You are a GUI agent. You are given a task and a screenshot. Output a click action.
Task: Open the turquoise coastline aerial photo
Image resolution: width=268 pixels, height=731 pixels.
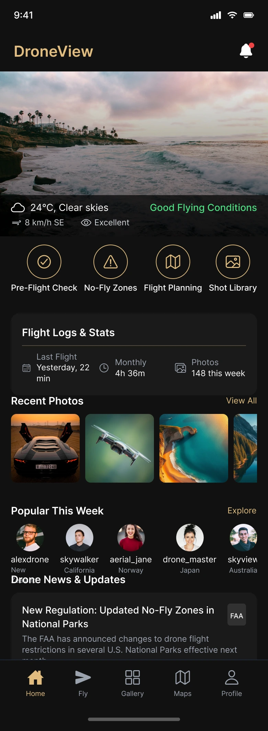coord(194,448)
